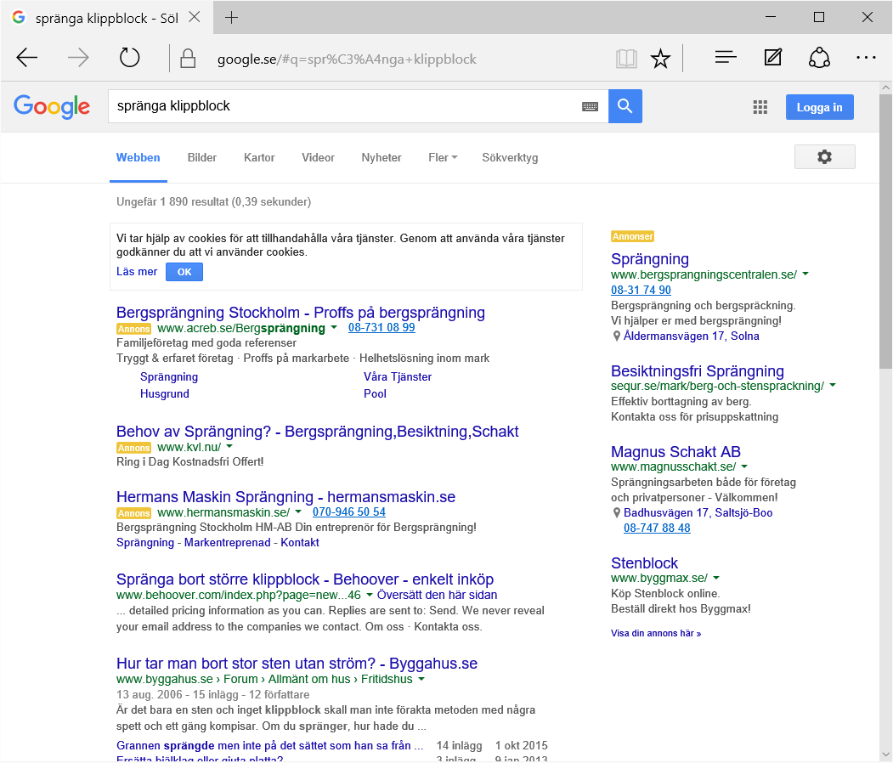This screenshot has height=763, width=893.
Task: Open a new tab with plus icon
Action: point(231,18)
